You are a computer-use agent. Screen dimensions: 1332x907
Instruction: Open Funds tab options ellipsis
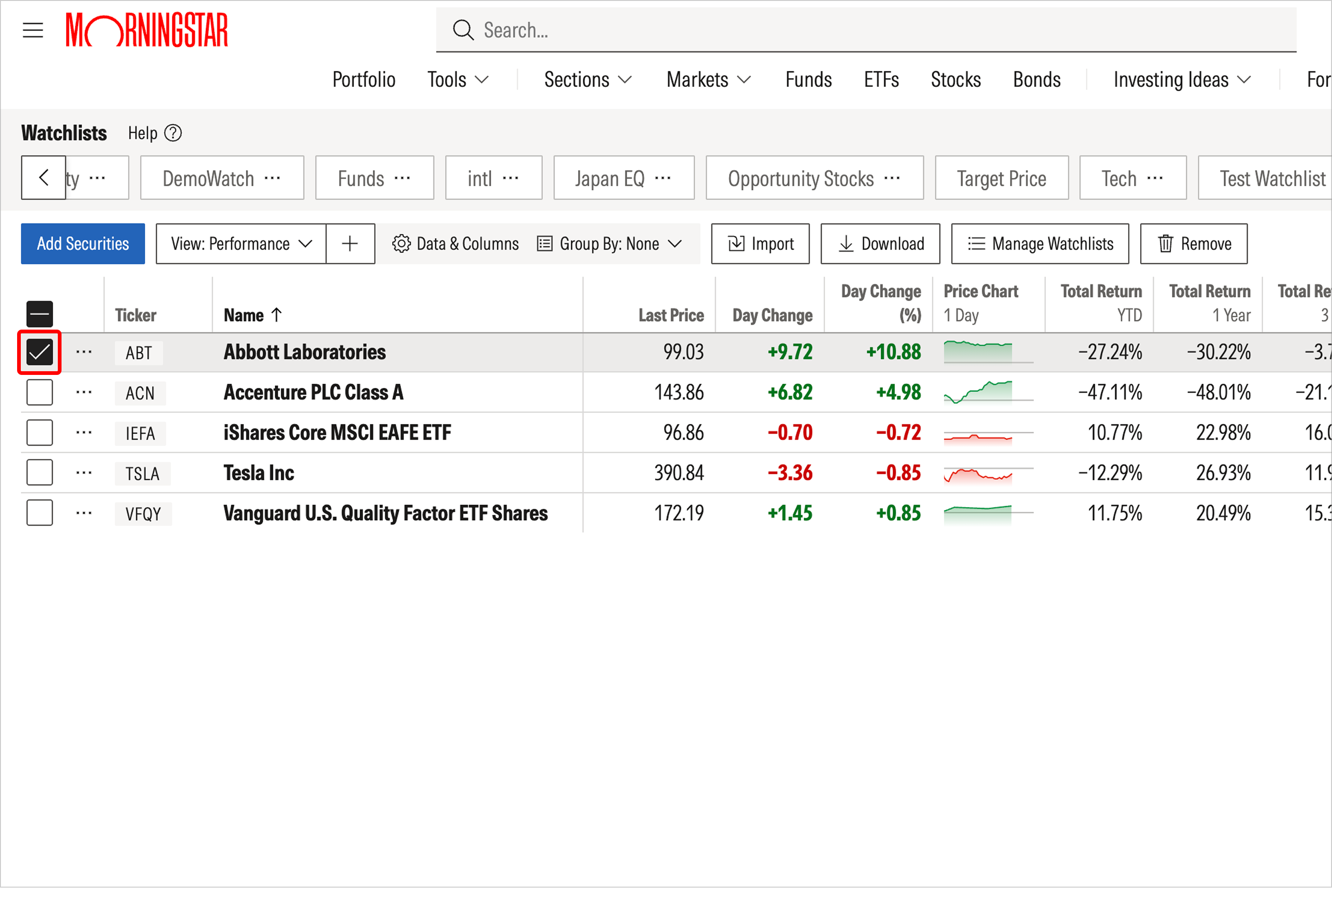(x=402, y=178)
